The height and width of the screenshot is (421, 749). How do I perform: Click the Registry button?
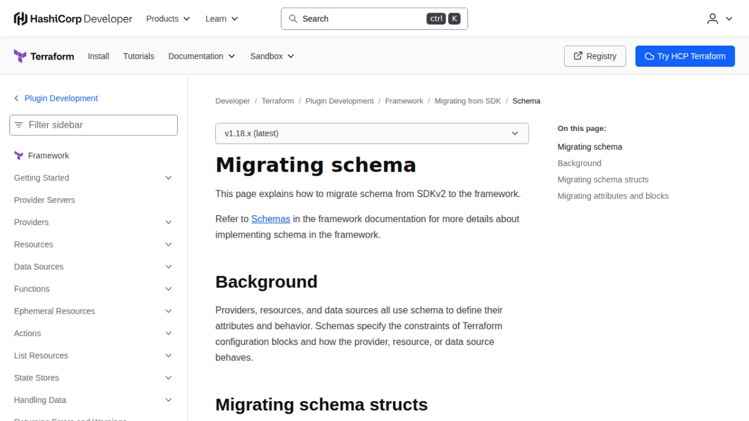595,56
